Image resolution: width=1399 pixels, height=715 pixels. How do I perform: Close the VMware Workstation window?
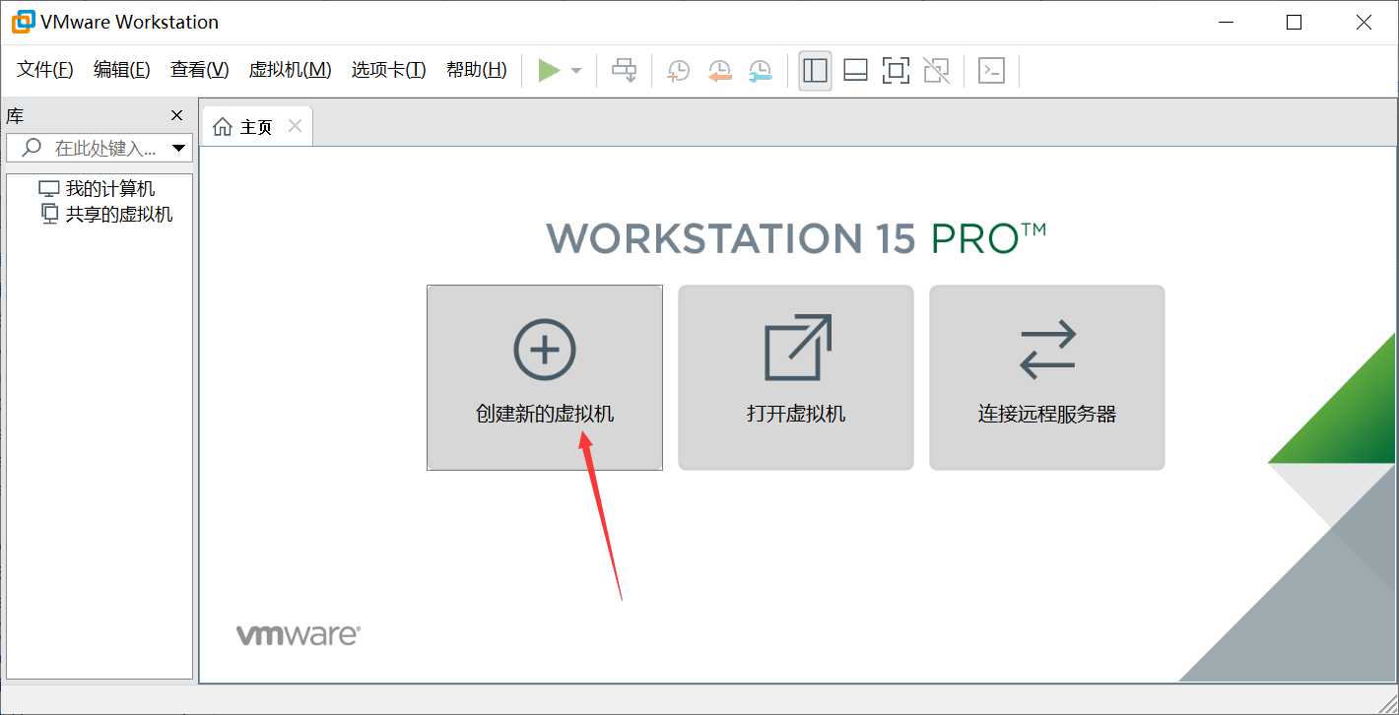(1364, 22)
